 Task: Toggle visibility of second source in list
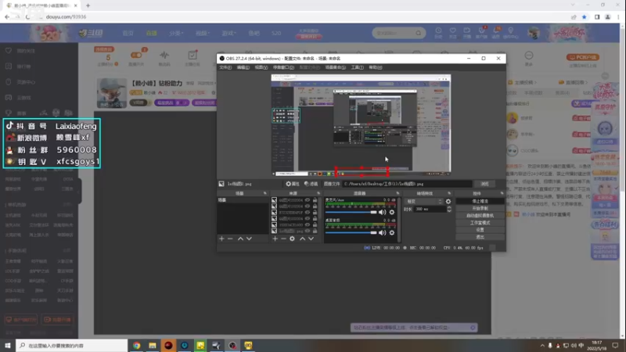[x=308, y=207]
